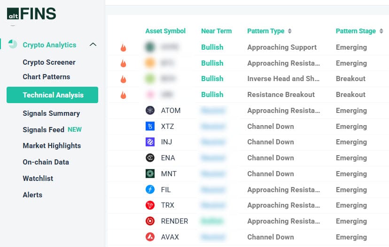Screen dimensions: 389x247
Task: Select ENA symbol text
Action: [x=168, y=158]
